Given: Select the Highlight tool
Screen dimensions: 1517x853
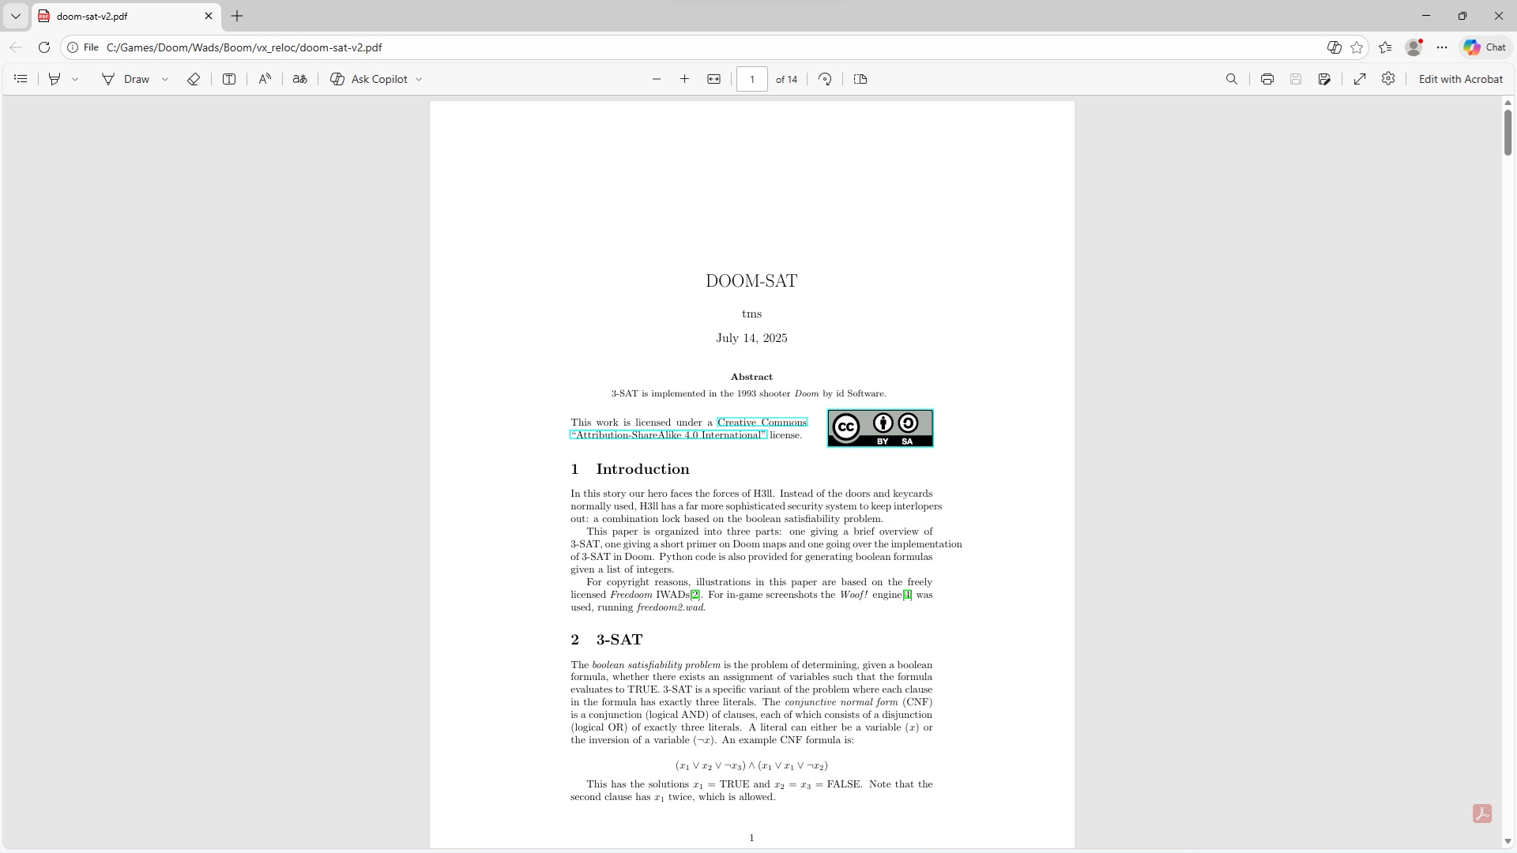Looking at the screenshot, I should [x=55, y=79].
